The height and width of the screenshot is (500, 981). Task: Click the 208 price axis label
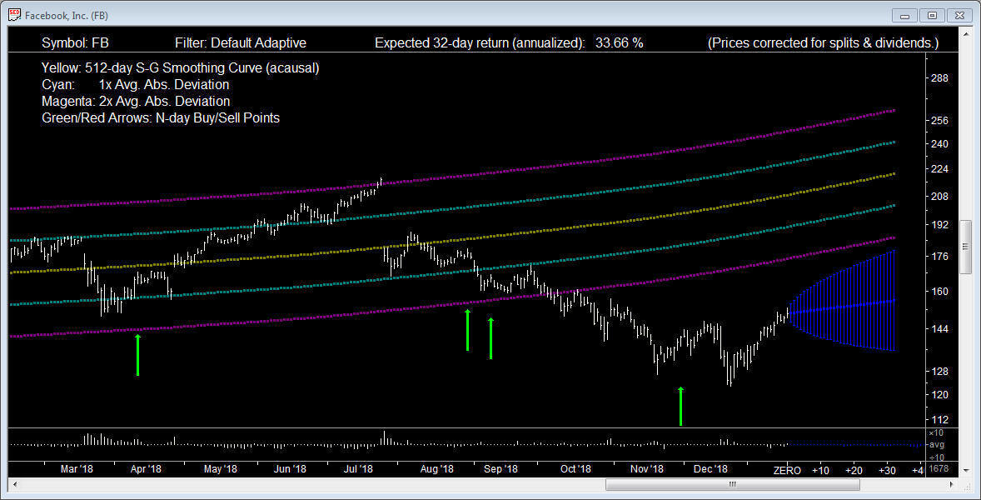tap(939, 197)
